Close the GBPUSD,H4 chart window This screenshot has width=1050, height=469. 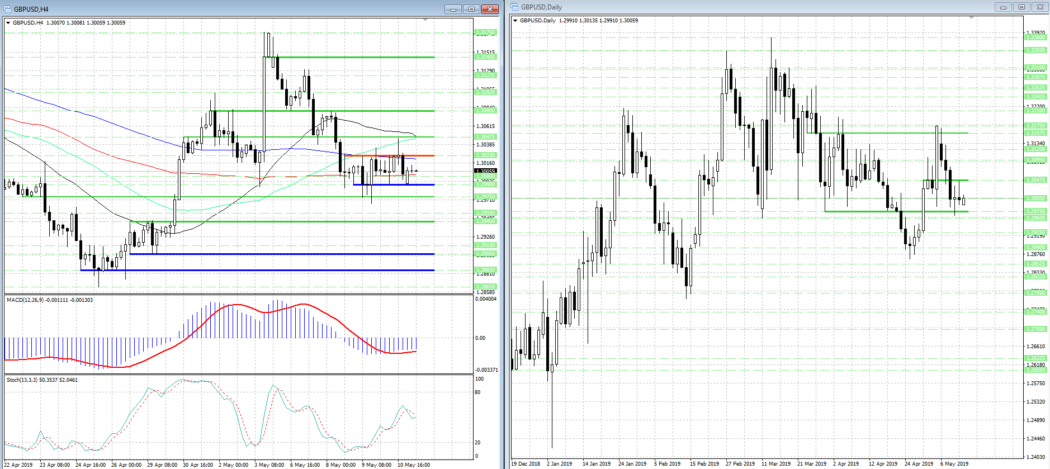[x=490, y=9]
